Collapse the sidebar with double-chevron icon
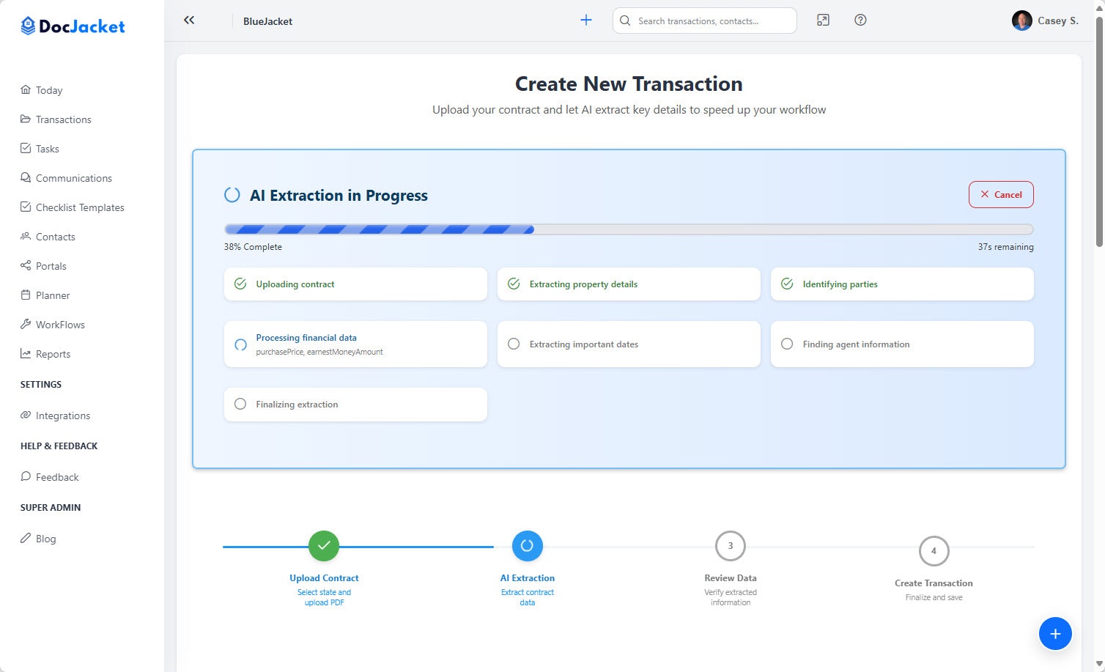1105x672 pixels. click(x=189, y=21)
